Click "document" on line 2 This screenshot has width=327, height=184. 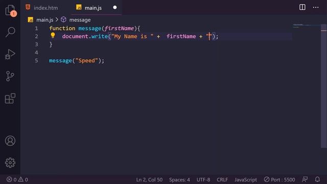click(75, 36)
